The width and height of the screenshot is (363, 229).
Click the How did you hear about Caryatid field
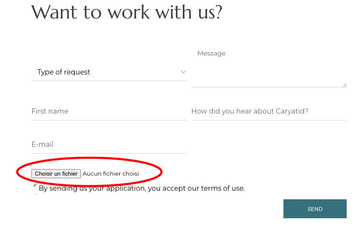pyautogui.click(x=269, y=111)
